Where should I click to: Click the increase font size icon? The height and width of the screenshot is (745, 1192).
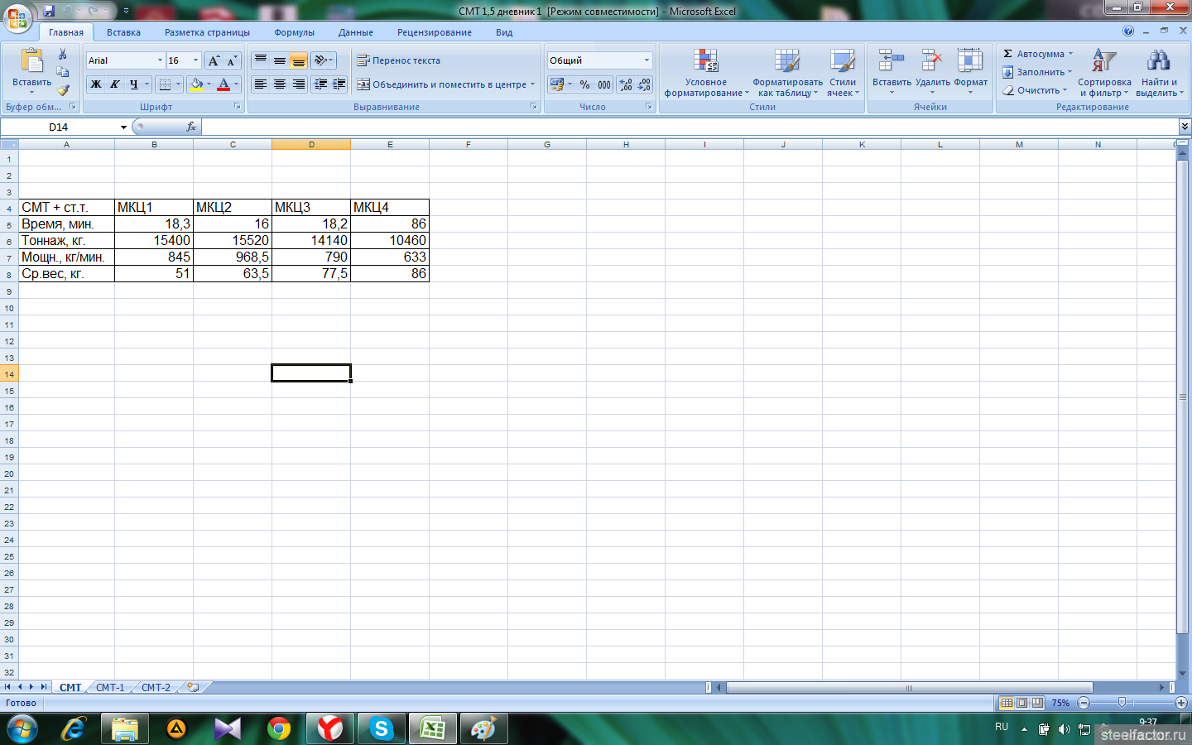click(x=214, y=60)
